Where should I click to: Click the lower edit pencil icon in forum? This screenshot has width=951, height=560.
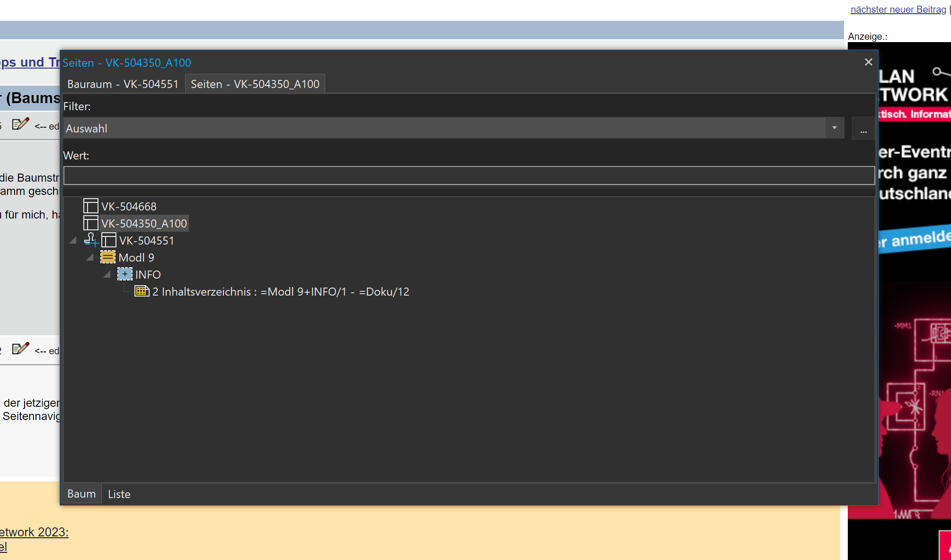21,349
